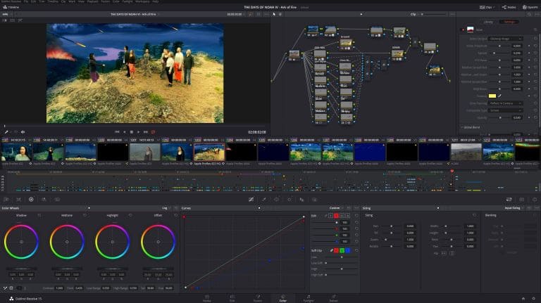This screenshot has height=303, width=541.
Task: Click the yellow color swatch in OpenFX settings
Action: pyautogui.click(x=492, y=96)
